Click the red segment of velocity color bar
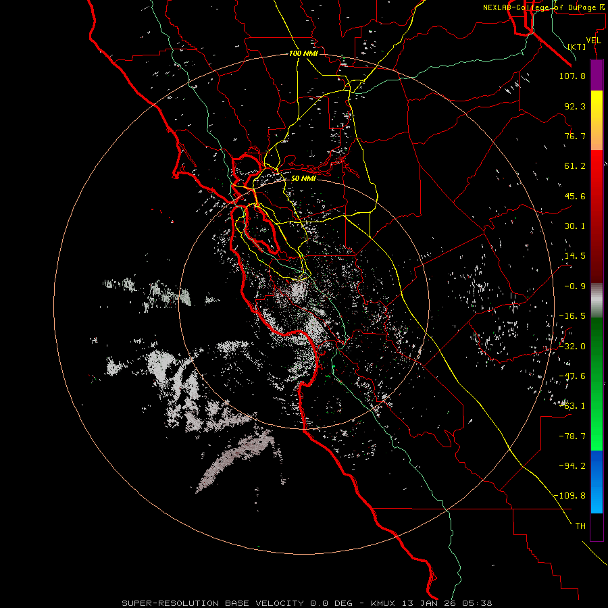 tap(597, 216)
